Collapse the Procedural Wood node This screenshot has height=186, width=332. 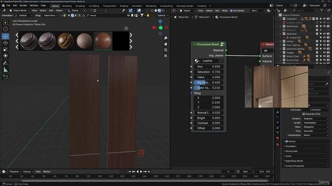coord(195,44)
